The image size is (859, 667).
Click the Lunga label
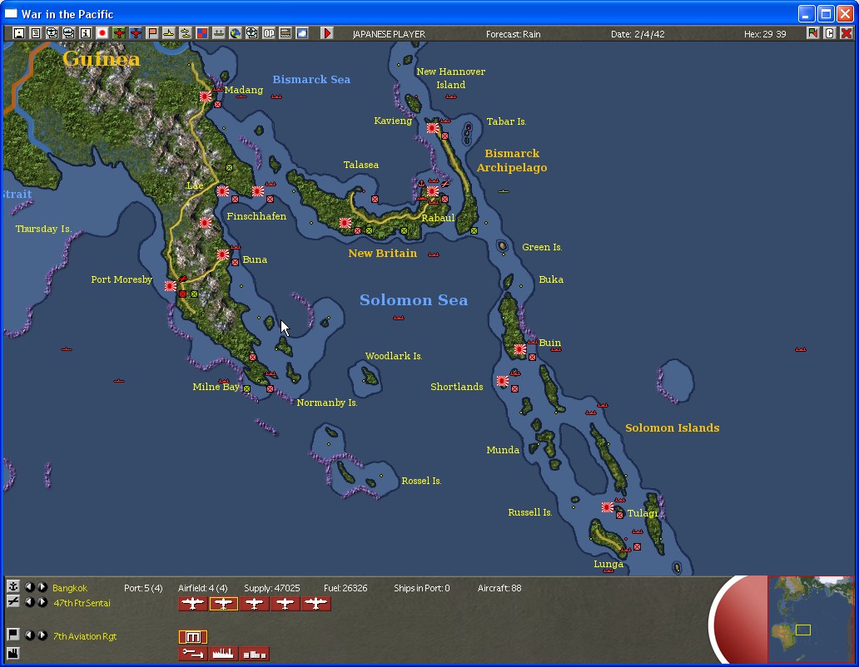tap(608, 564)
